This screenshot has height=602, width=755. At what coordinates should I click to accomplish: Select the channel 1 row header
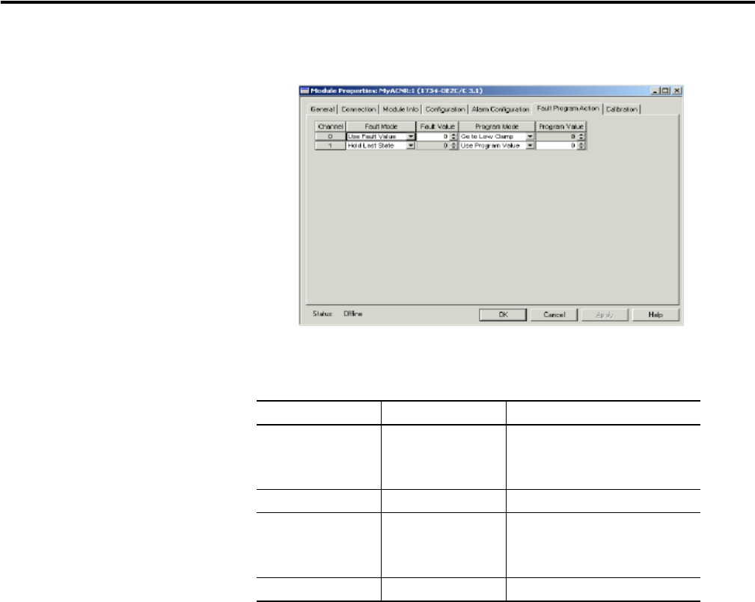point(330,146)
